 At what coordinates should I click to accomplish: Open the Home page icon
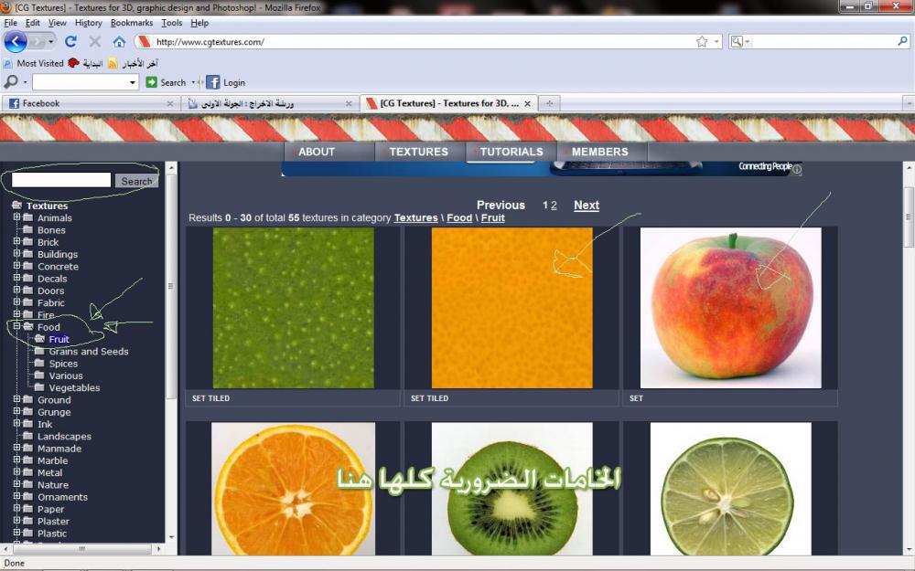[x=119, y=42]
